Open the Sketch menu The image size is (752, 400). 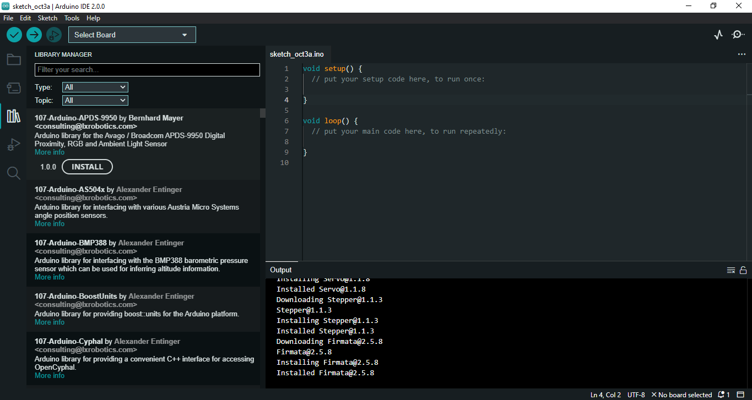47,18
